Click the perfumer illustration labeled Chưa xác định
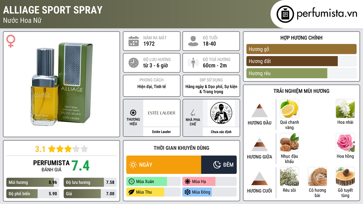Image resolution: width=363 pixels, height=204 pixels. click(x=221, y=113)
